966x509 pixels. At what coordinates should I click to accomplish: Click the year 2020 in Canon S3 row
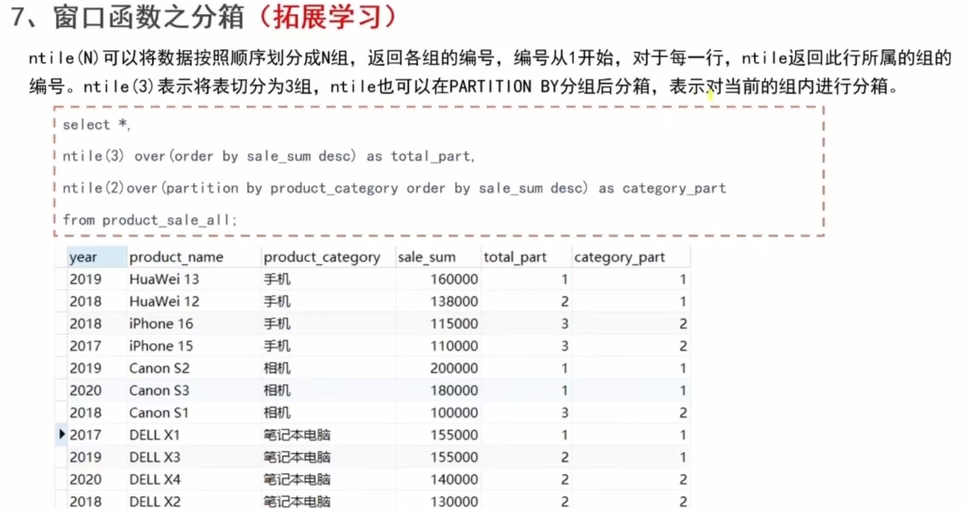(85, 390)
